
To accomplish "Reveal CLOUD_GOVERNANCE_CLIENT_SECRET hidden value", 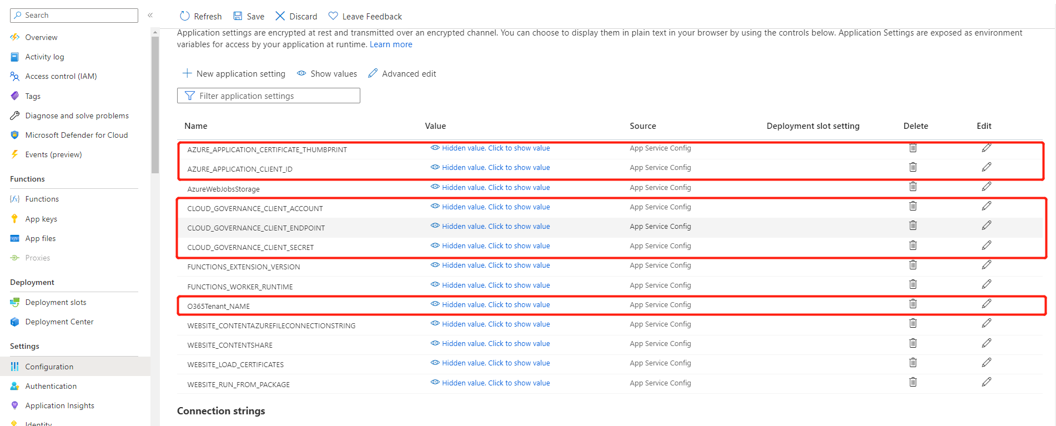I will point(490,246).
